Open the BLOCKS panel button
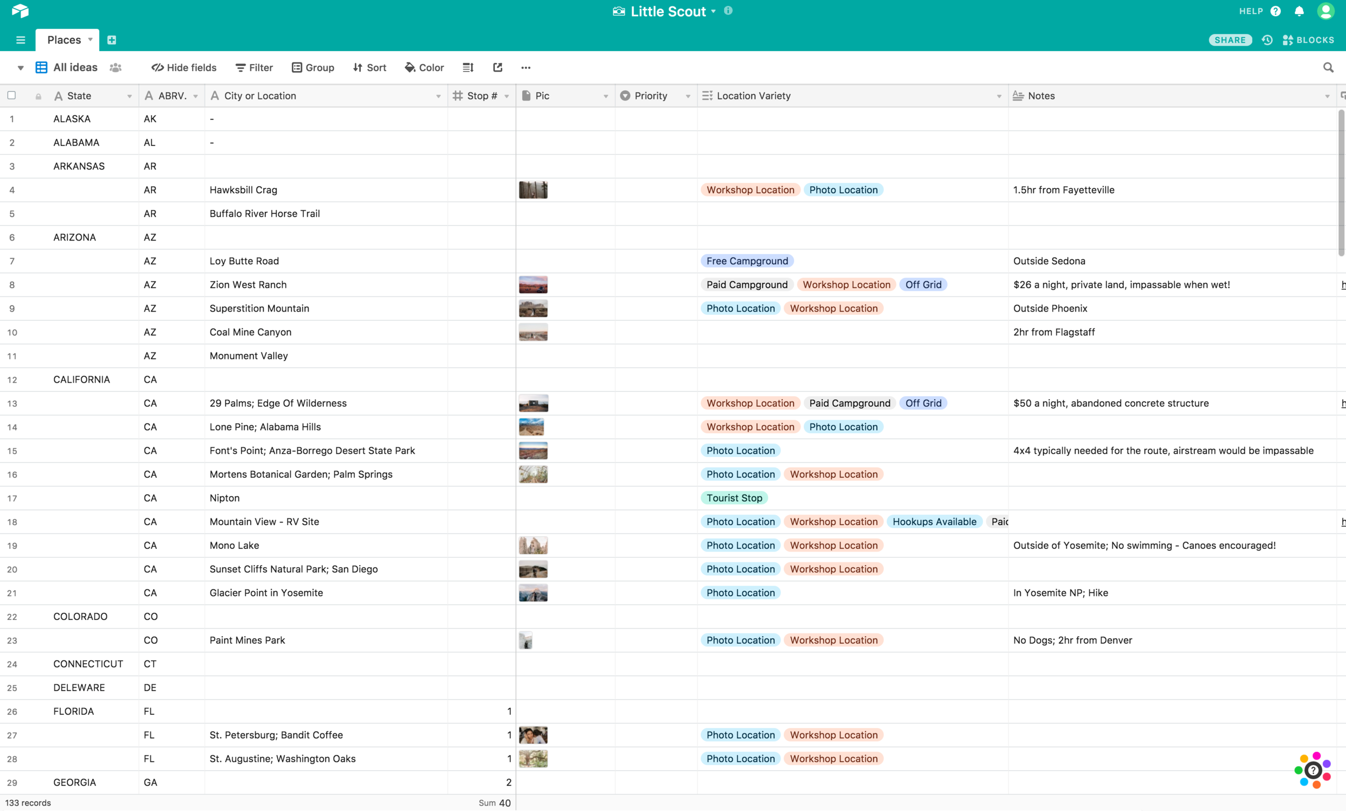1346x811 pixels. (1308, 40)
